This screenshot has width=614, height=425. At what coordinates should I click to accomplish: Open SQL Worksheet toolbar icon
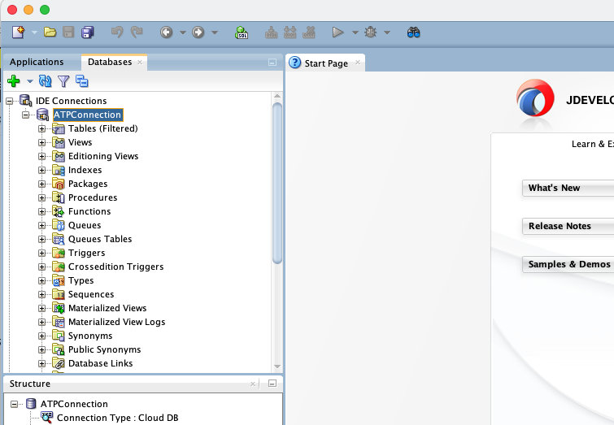point(242,32)
